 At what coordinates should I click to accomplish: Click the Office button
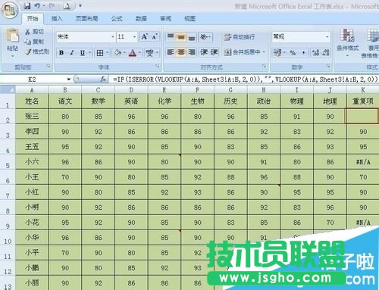point(10,10)
